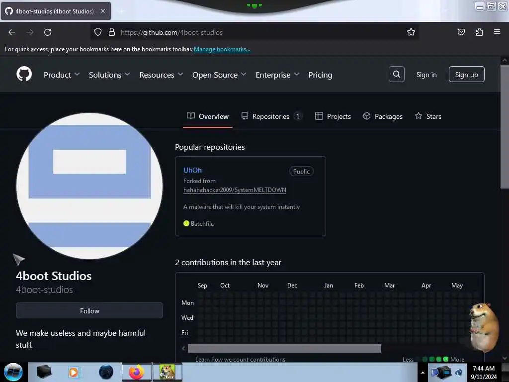
Task: Open Firefox hamburger application menu
Action: [497, 32]
